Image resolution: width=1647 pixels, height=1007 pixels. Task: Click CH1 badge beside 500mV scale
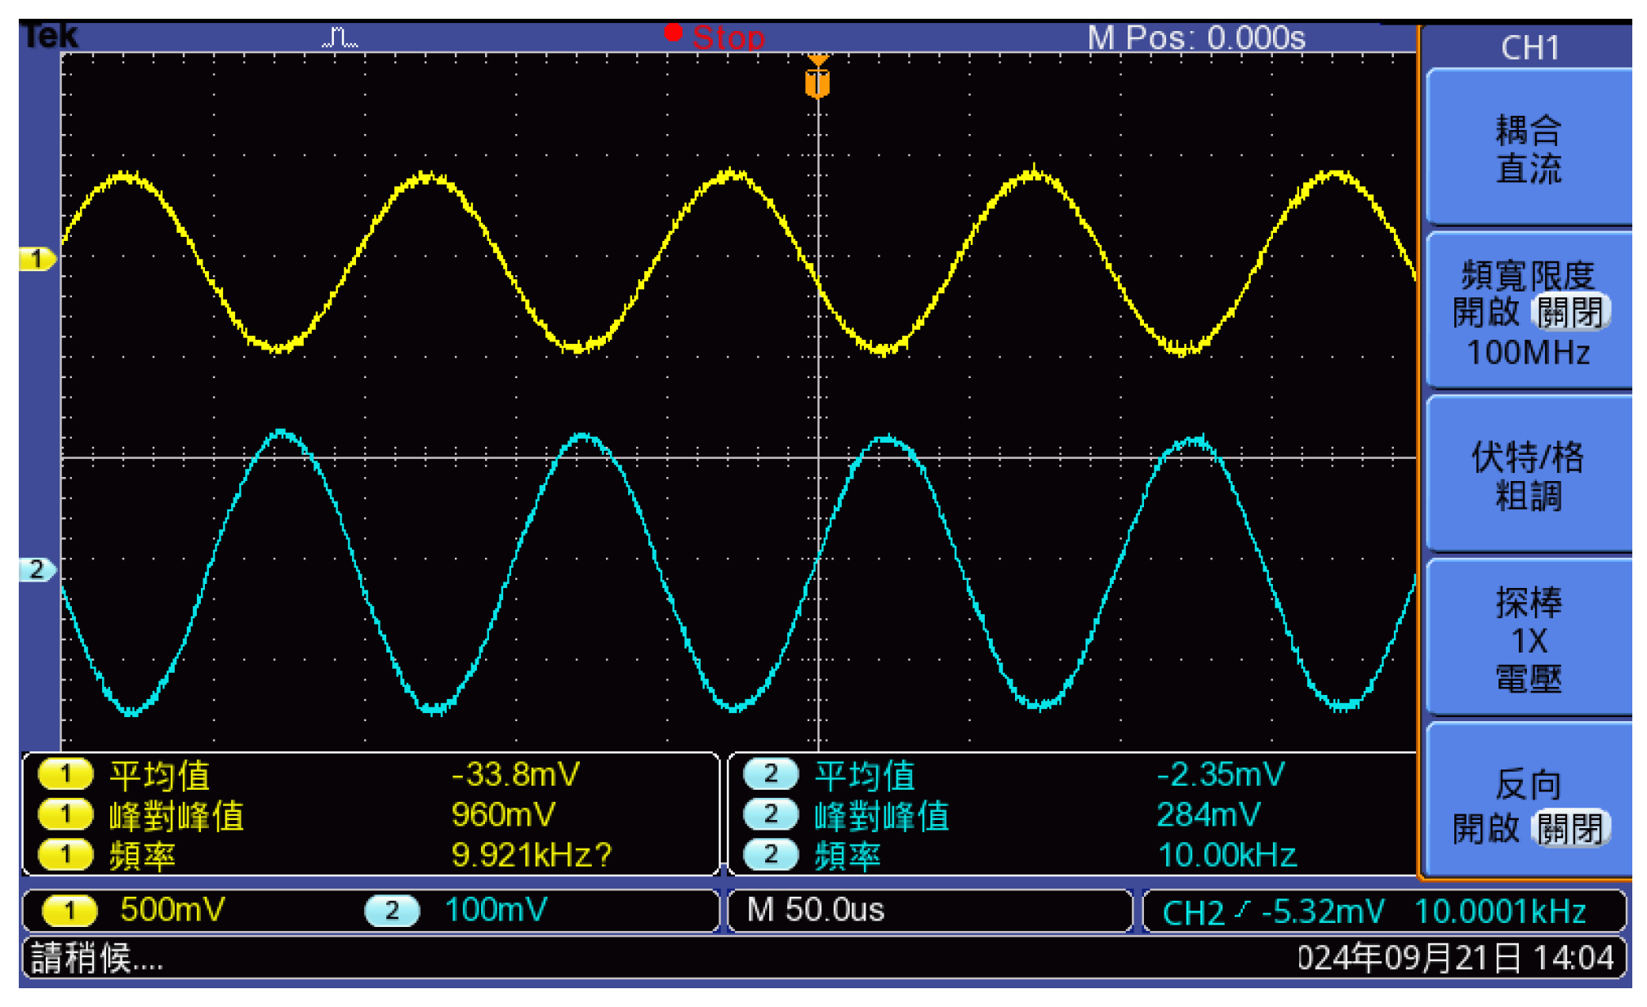click(x=69, y=910)
